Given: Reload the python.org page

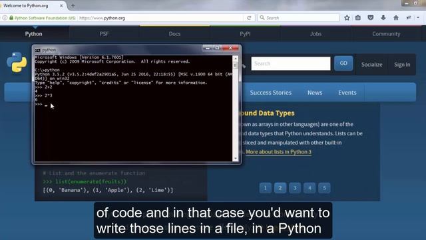Looking at the screenshot, I should tap(249, 18).
